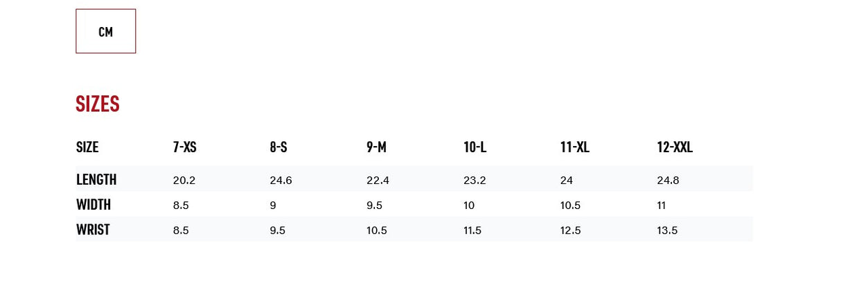Select the 8-S column header
This screenshot has width=841, height=301.
coord(278,147)
